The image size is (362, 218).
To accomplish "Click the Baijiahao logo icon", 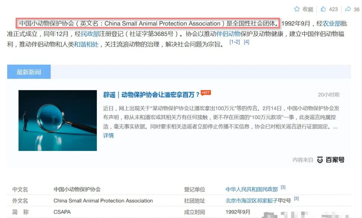I will [320, 160].
